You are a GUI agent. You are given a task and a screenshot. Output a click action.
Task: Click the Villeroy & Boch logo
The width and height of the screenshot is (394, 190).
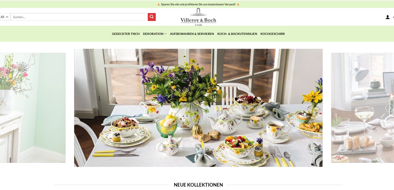(x=198, y=17)
